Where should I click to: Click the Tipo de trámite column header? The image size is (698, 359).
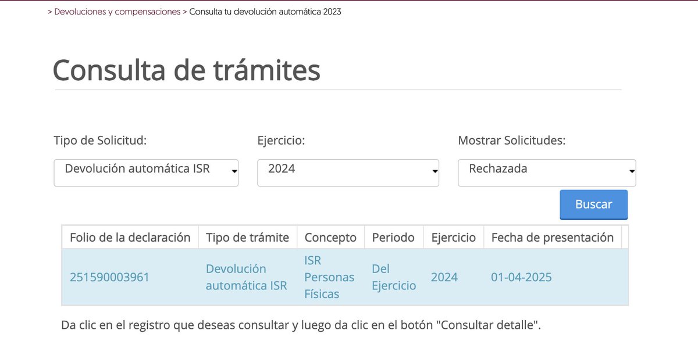pyautogui.click(x=247, y=237)
